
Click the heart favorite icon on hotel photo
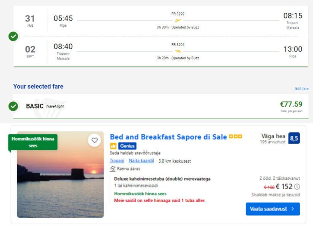pyautogui.click(x=95, y=140)
